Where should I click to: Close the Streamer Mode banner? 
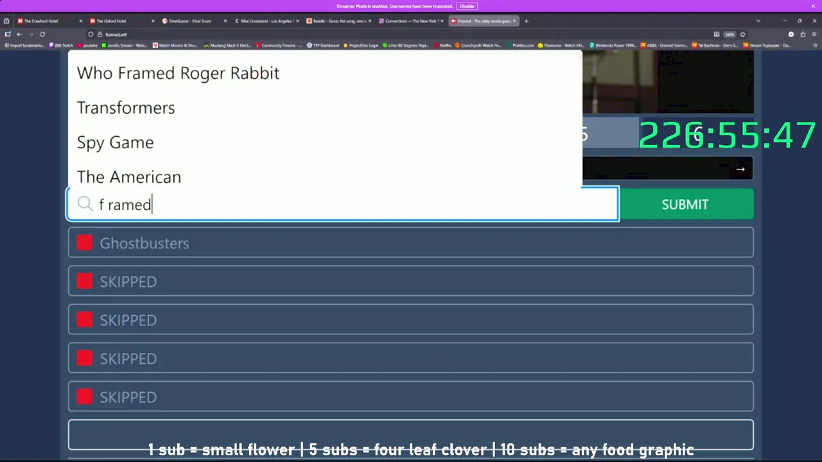click(813, 6)
